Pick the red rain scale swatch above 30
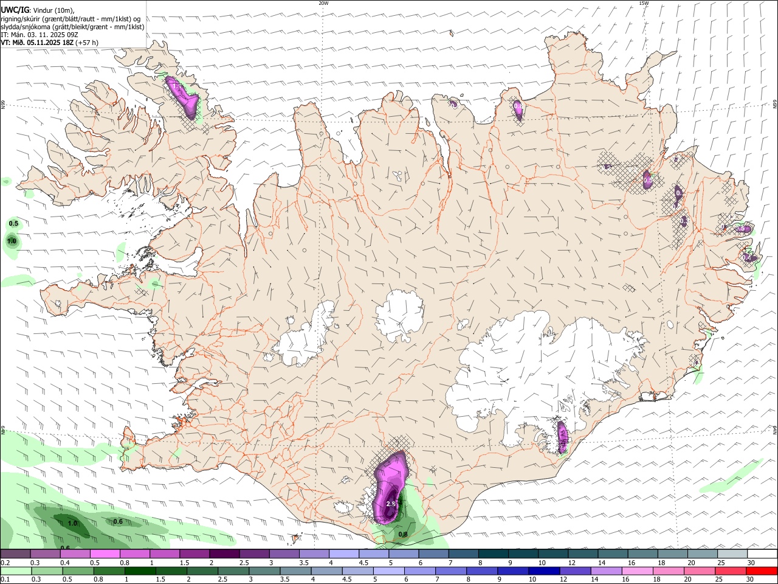Screen dimensions: 778x584 tap(762, 571)
